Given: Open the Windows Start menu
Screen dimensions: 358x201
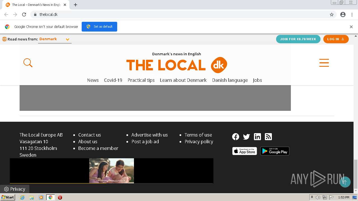Looking at the screenshot, I should tap(8, 197).
